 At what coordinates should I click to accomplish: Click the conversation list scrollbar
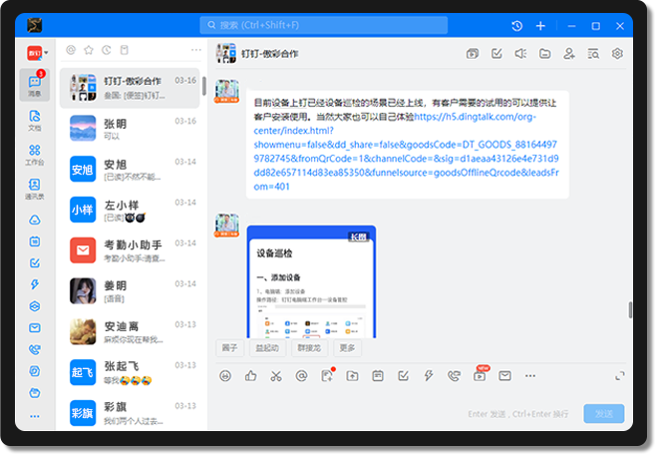[203, 86]
